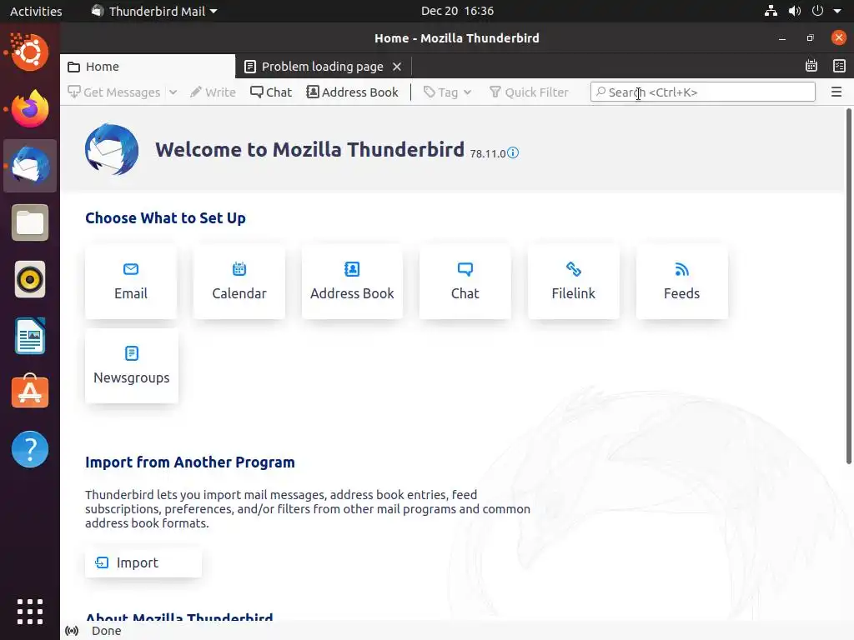Click 'Choose What to Set Up' heading
This screenshot has width=854, height=640.
pyautogui.click(x=166, y=218)
